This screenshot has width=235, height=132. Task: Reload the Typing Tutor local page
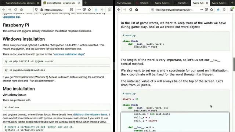pyautogui.click(x=131, y=10)
